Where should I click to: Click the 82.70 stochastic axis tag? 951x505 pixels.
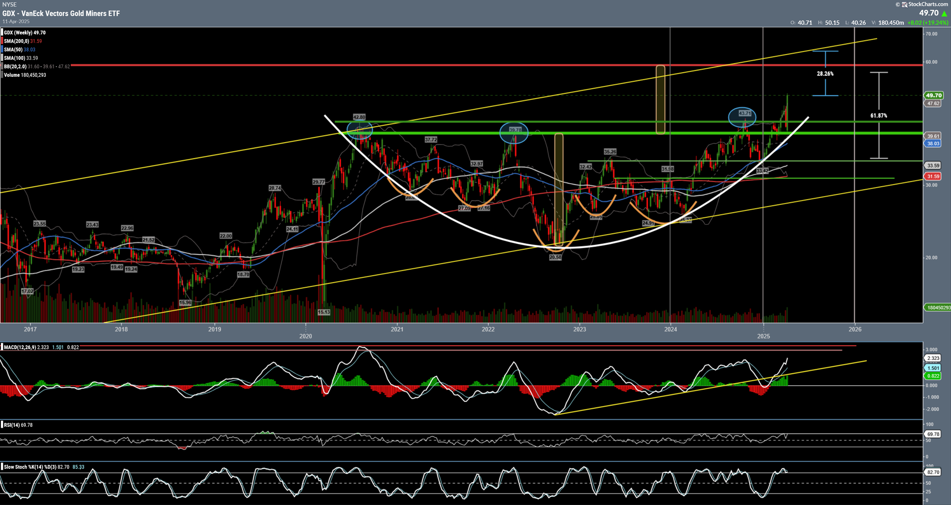point(933,472)
